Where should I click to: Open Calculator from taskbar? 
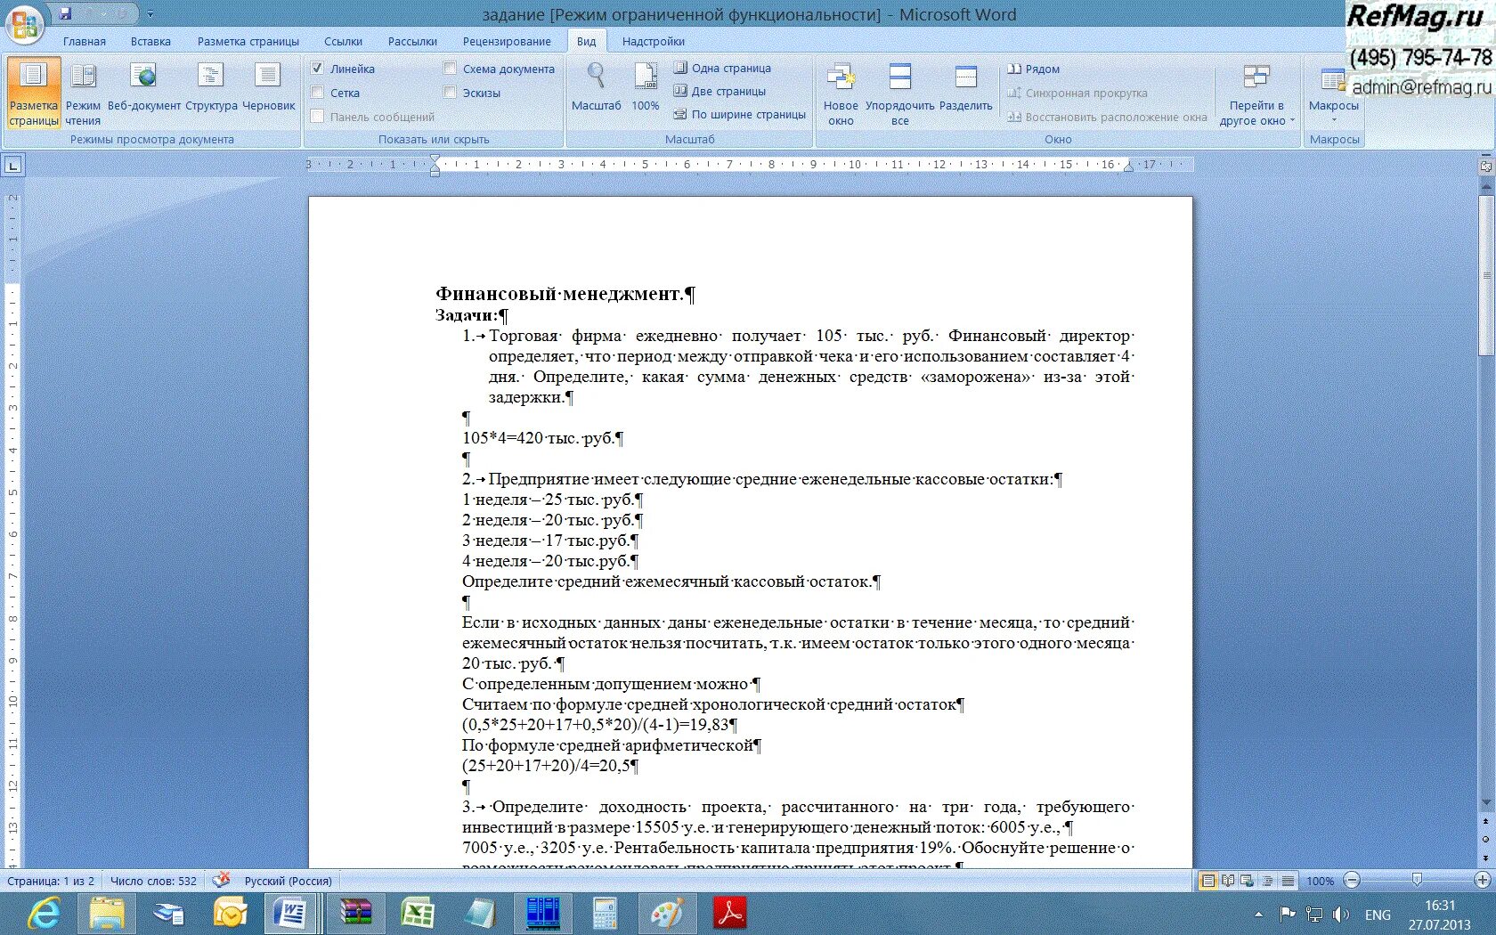(x=605, y=914)
